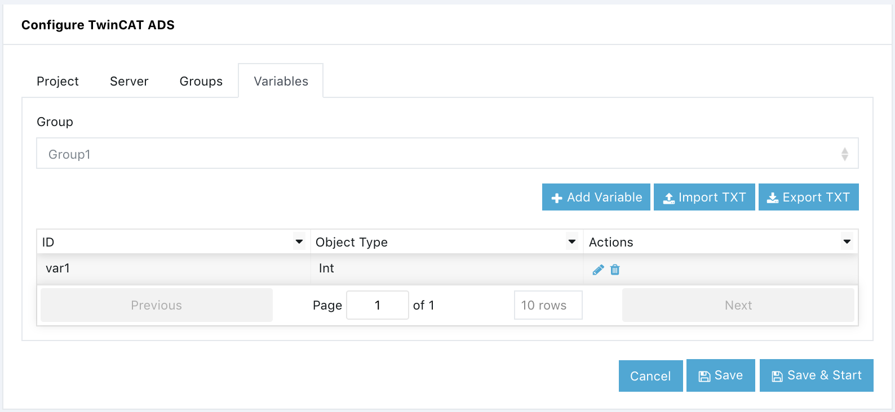Click the Object Type column header
The image size is (895, 412).
tap(447, 242)
